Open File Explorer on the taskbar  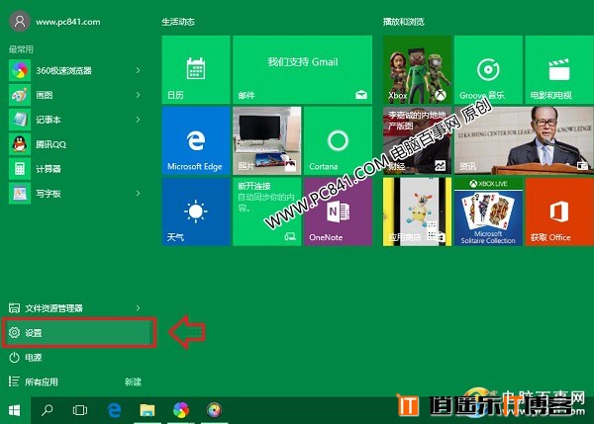coord(148,410)
